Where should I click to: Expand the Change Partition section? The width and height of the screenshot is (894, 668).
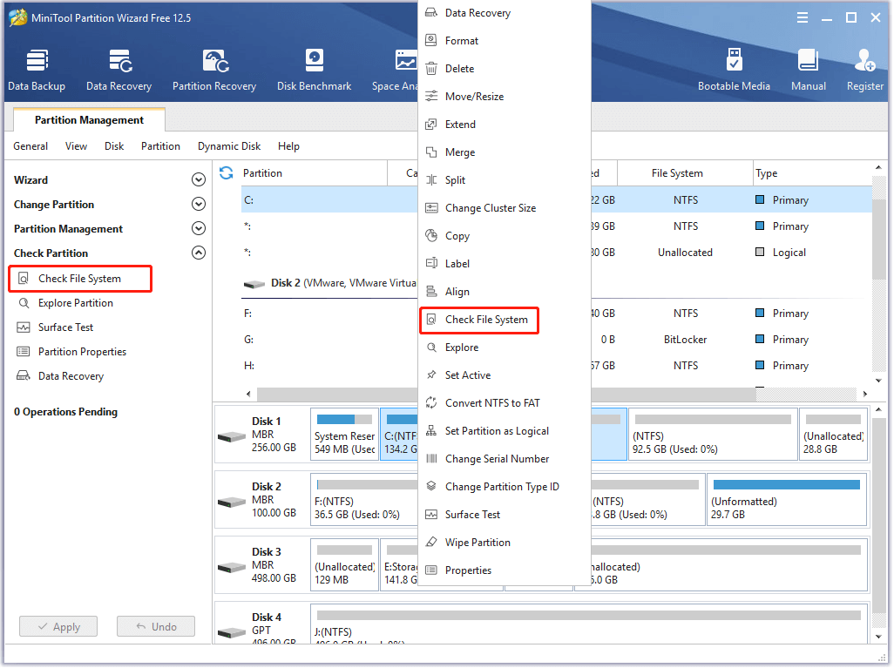pos(199,205)
